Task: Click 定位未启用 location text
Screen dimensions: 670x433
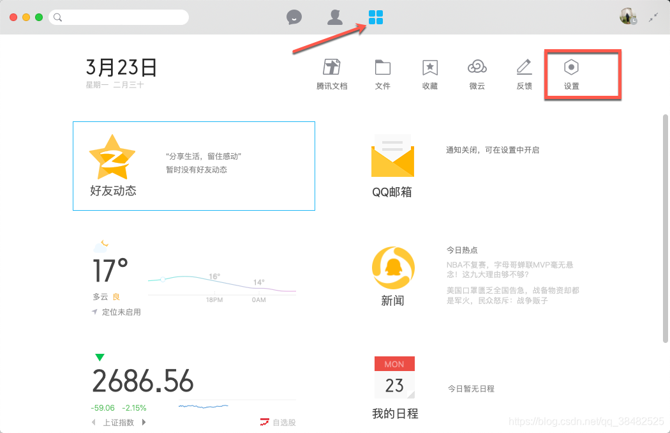Action: coord(121,312)
